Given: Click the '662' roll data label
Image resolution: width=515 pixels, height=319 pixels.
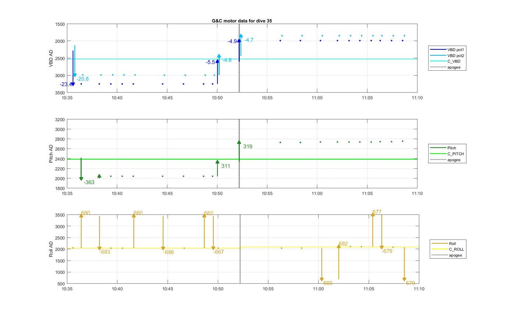Looking at the screenshot, I should coord(209,213).
